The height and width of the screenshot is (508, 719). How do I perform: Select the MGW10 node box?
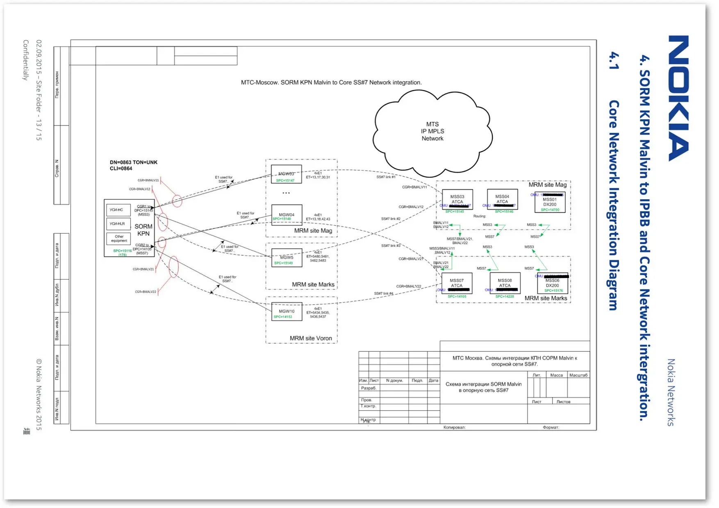(287, 312)
